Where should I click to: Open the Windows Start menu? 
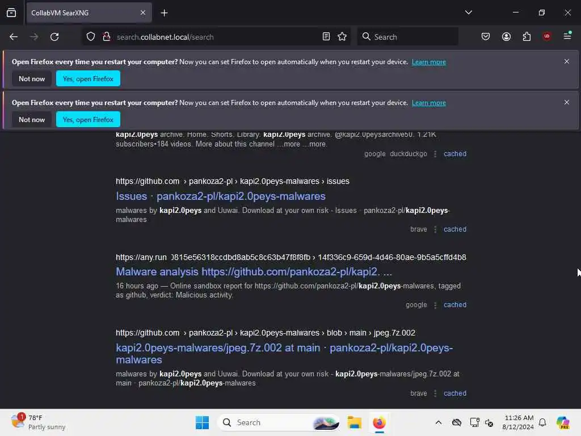point(203,422)
